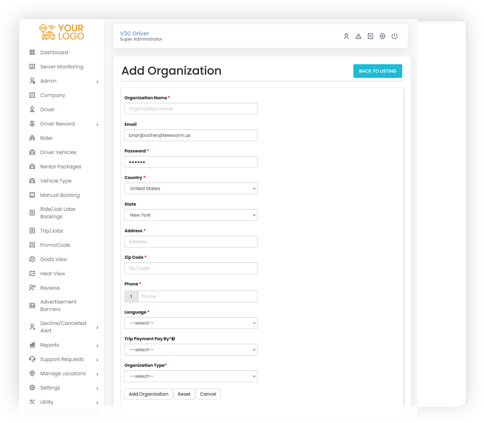
Task: Open Heat View menu item
Action: [x=53, y=274]
